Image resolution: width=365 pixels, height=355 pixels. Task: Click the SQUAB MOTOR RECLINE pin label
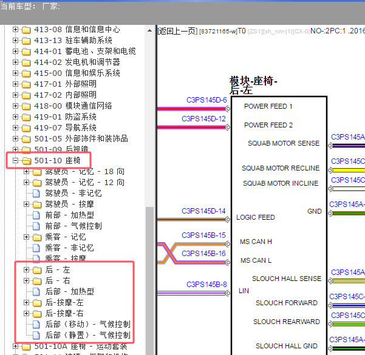(x=281, y=168)
